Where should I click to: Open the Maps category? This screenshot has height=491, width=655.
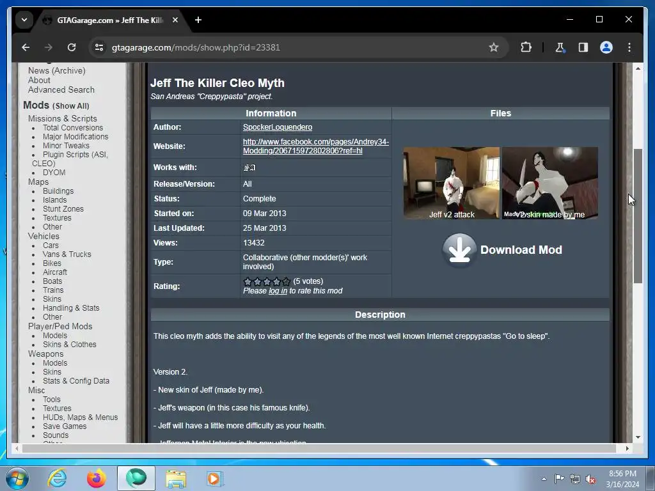38,182
